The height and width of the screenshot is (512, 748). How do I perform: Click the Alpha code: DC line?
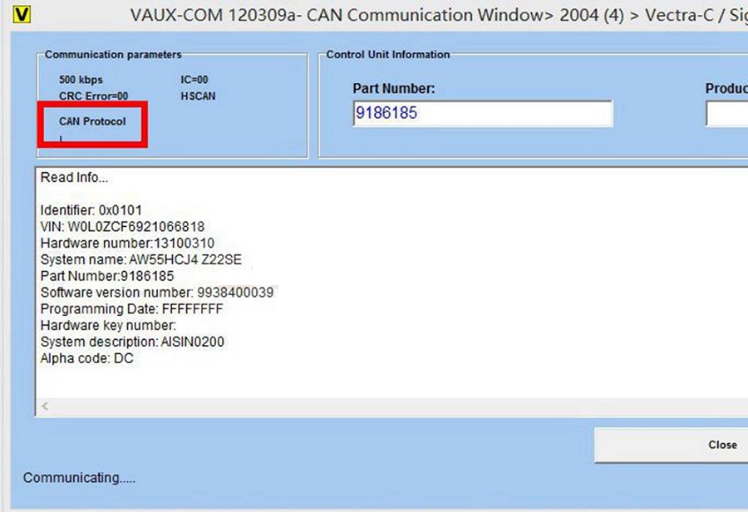(x=86, y=358)
